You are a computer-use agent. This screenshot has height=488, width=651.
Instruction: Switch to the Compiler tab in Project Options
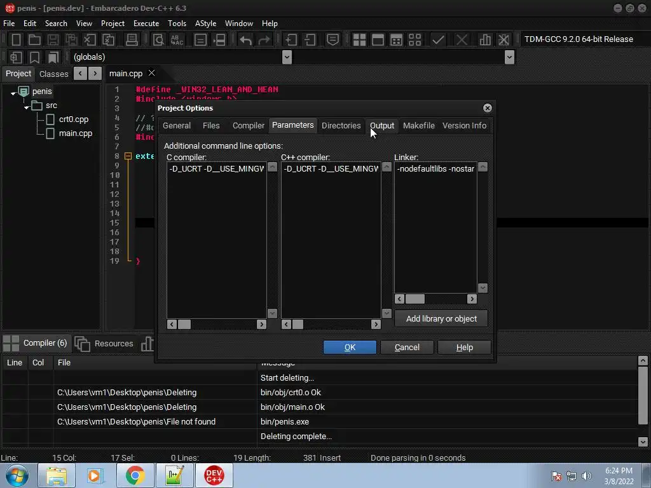click(249, 125)
